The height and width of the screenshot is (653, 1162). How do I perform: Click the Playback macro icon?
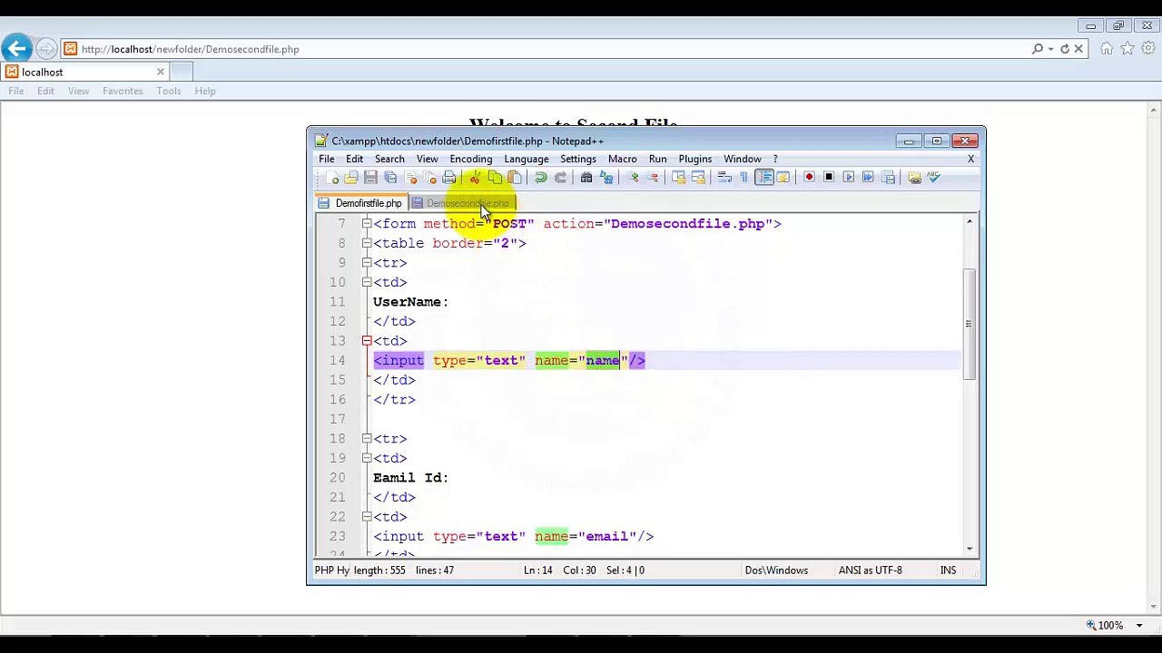(848, 178)
